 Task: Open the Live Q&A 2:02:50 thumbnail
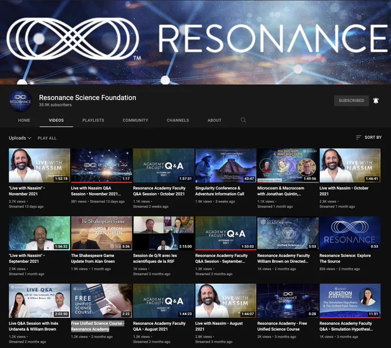[x=40, y=301]
